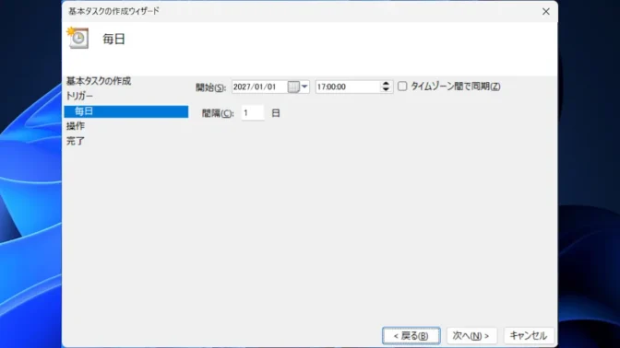Go back with 戻る(B) button
The height and width of the screenshot is (348, 620).
(411, 336)
